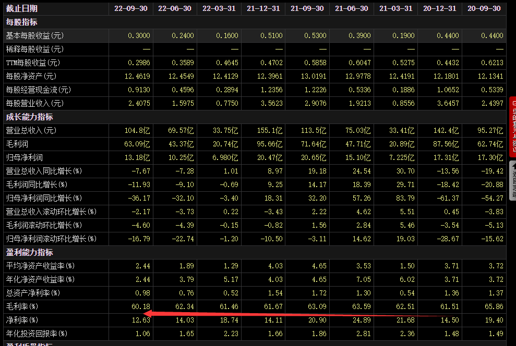This screenshot has height=346, width=516.
Task: Click the 盈利能力指标 section heading
Action: pos(30,252)
